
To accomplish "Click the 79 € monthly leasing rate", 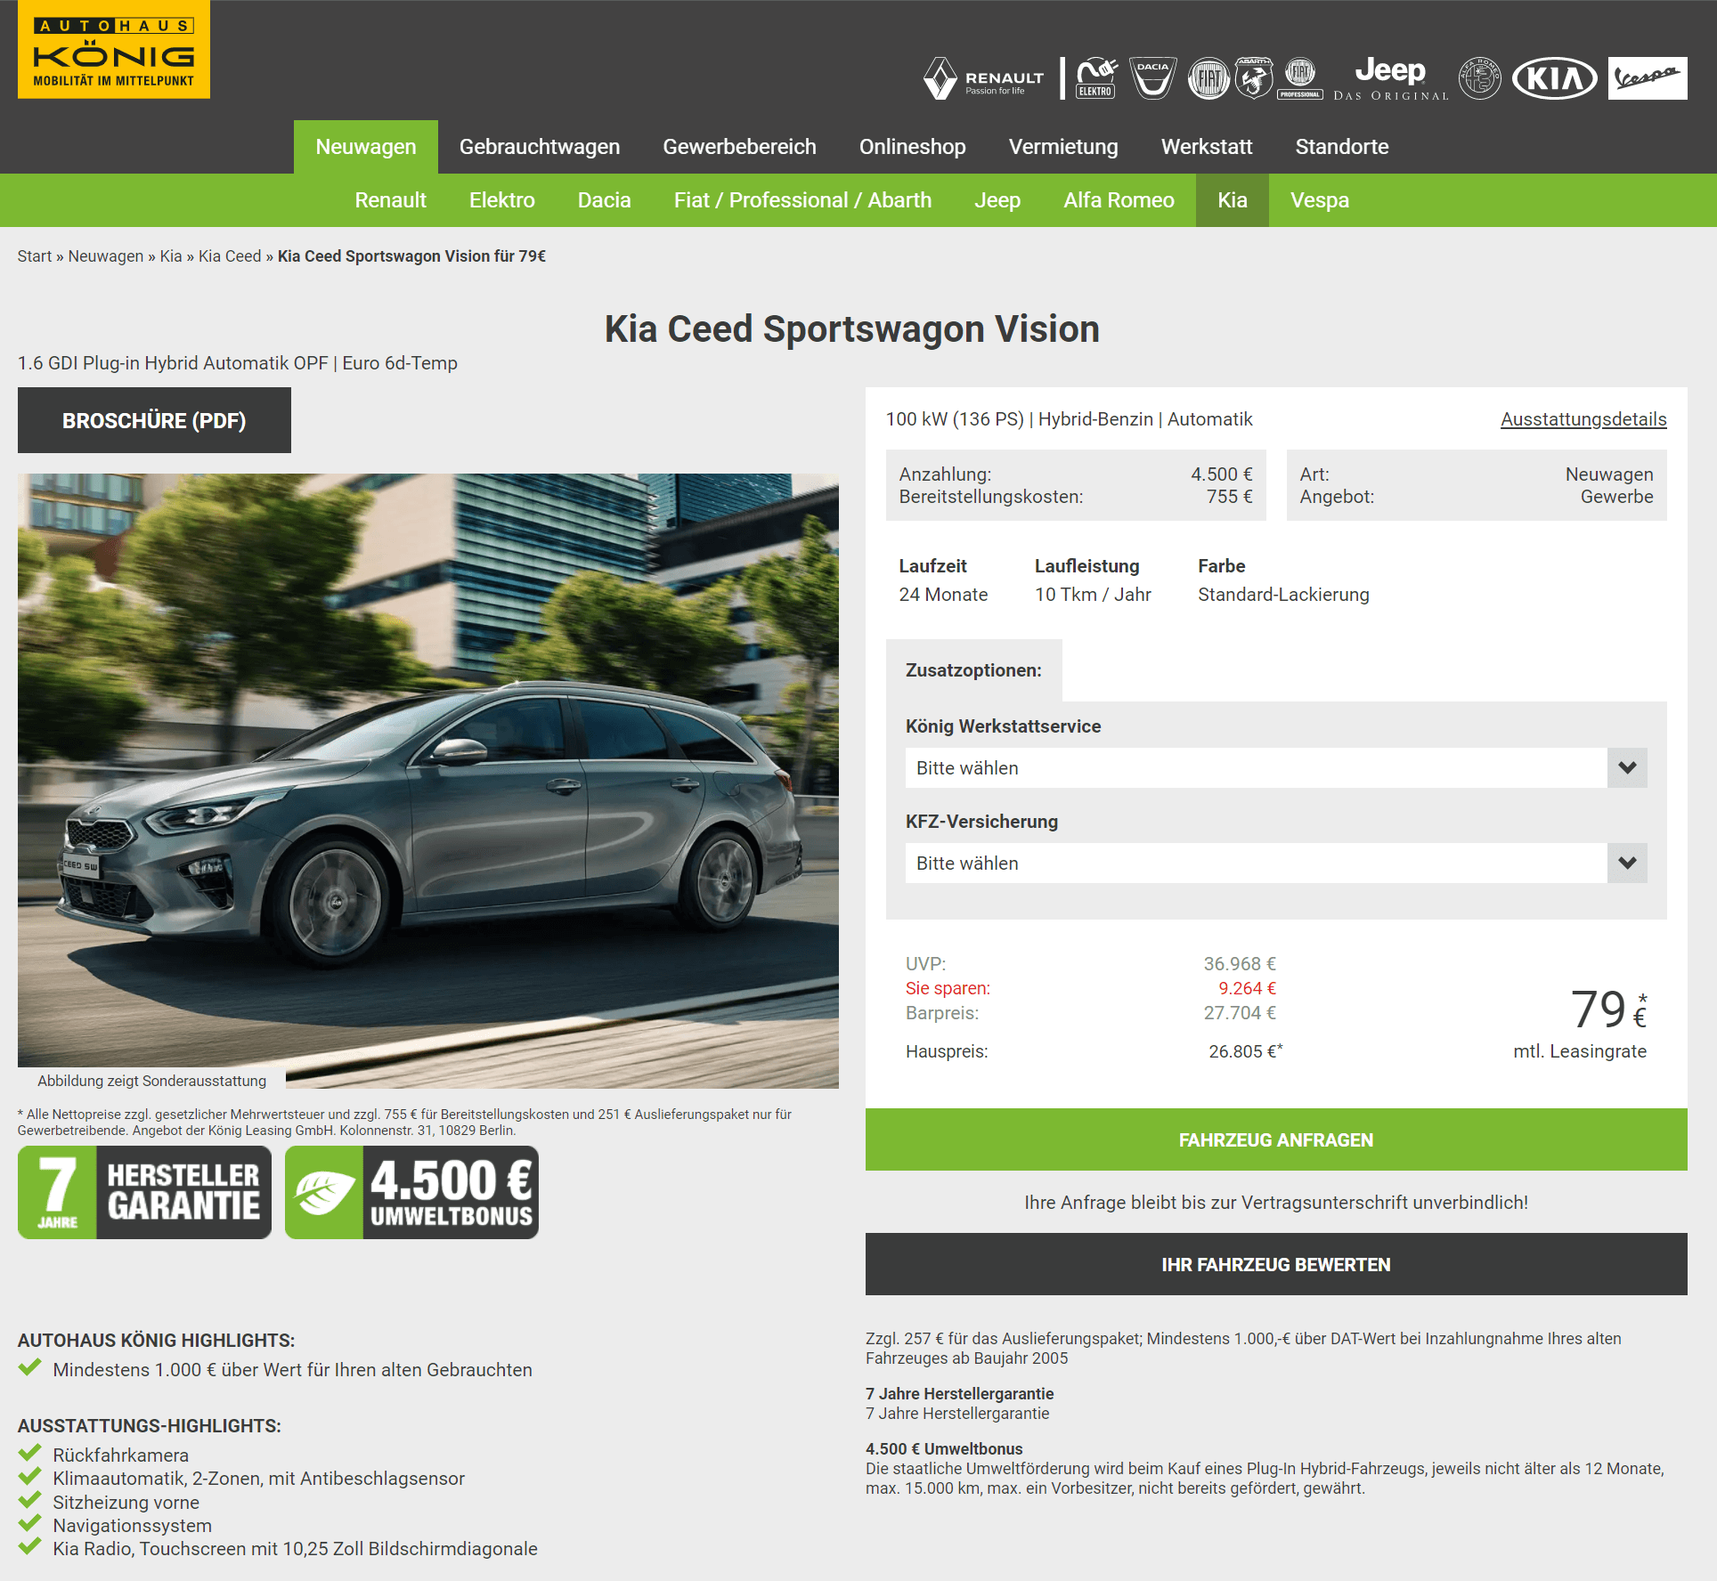I will coord(1608,1009).
